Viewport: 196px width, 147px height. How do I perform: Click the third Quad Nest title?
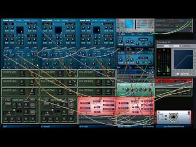[85, 20]
